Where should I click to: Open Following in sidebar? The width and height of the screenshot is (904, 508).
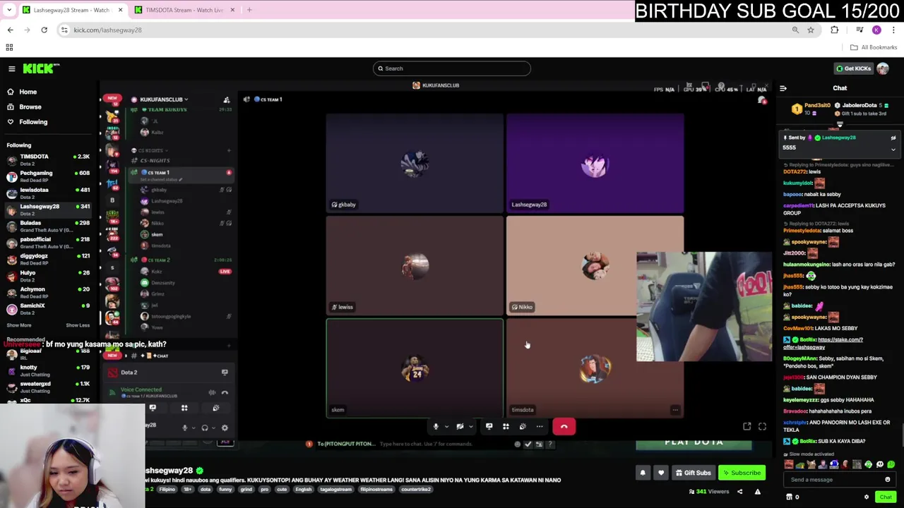(32, 122)
